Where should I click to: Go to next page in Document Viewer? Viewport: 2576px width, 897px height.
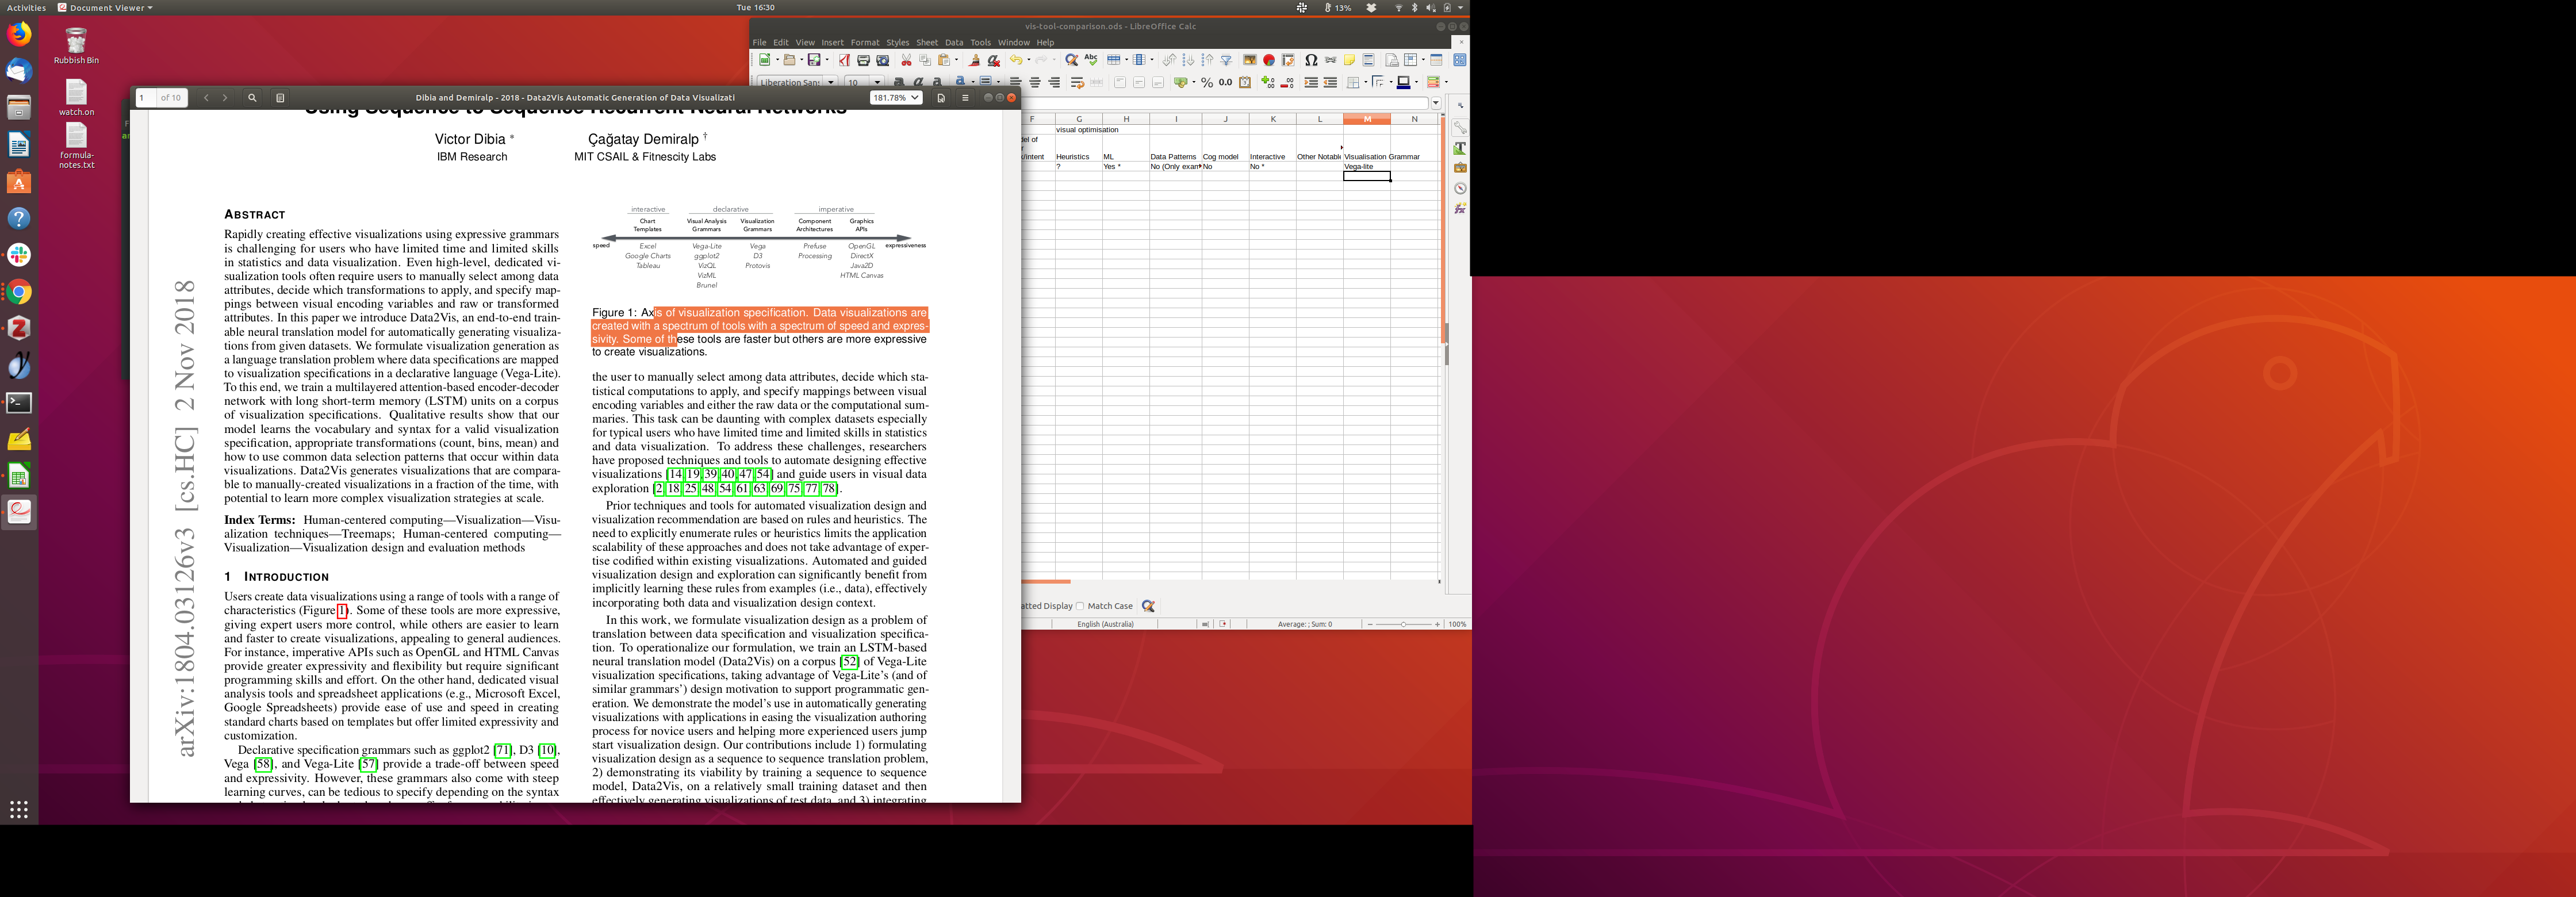[x=225, y=98]
